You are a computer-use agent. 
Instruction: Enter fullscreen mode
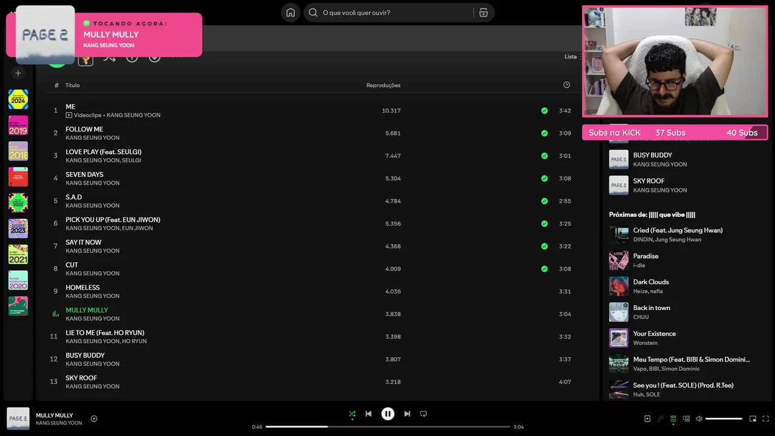click(x=765, y=418)
